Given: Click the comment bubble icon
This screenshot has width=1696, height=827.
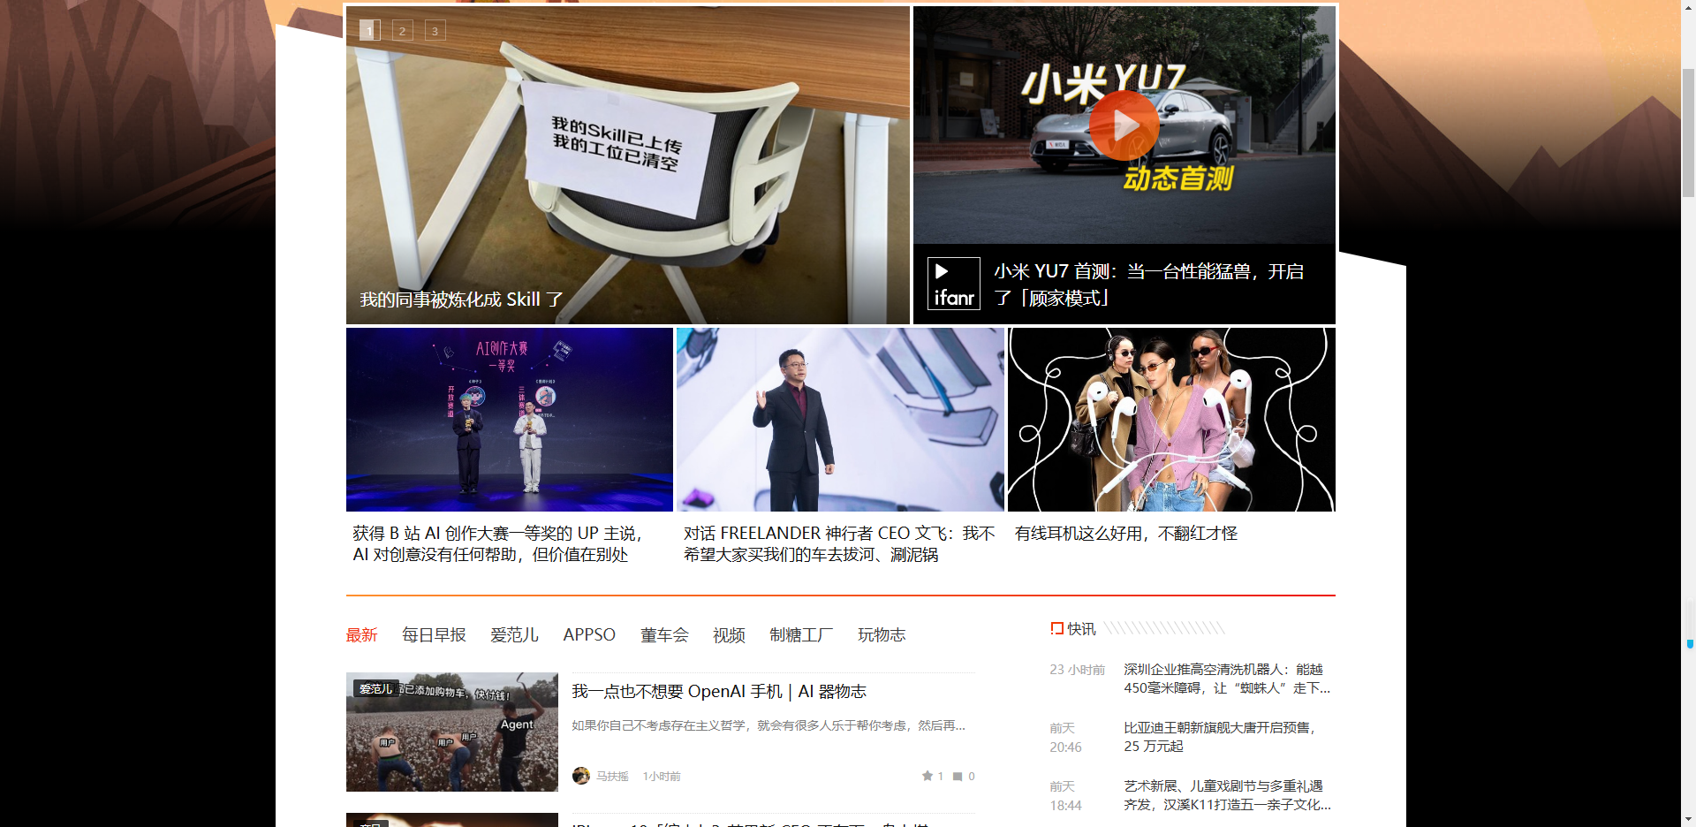Looking at the screenshot, I should [958, 776].
